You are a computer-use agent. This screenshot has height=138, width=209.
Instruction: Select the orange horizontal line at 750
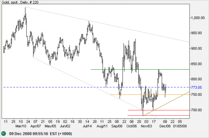[x=150, y=94]
